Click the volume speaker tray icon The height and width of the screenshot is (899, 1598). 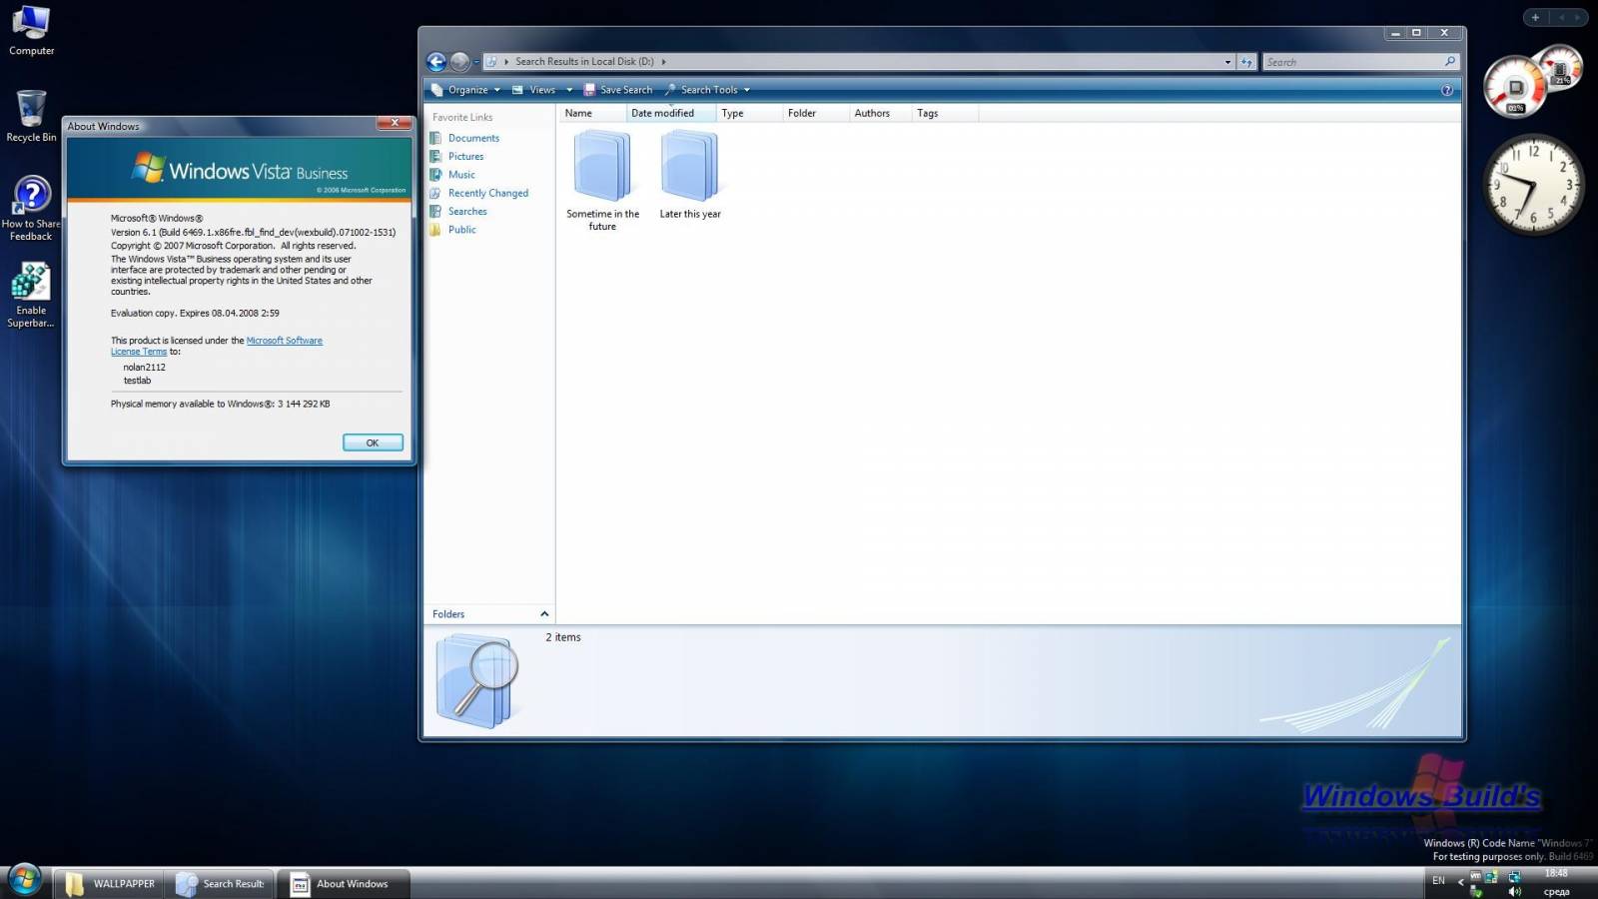click(1515, 892)
